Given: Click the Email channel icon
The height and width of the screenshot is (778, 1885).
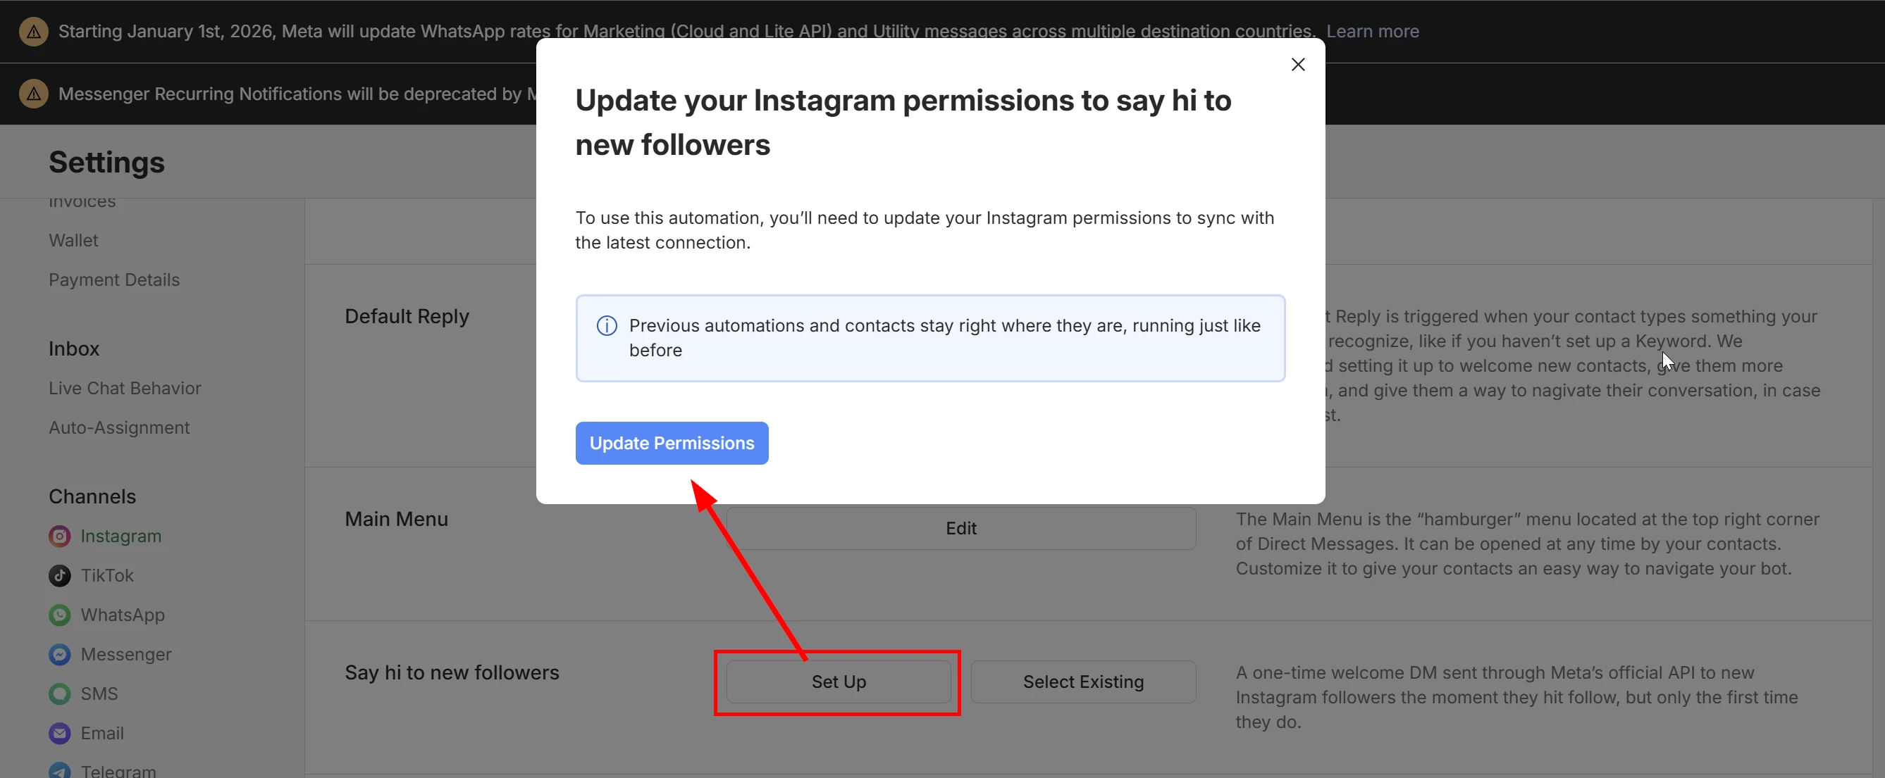Looking at the screenshot, I should [59, 733].
